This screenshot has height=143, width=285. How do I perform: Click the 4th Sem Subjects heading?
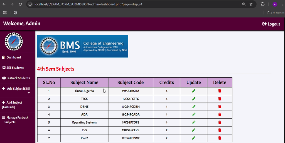(x=56, y=69)
